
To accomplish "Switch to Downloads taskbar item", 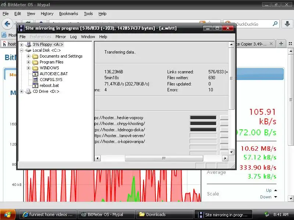I will (x=164, y=214).
